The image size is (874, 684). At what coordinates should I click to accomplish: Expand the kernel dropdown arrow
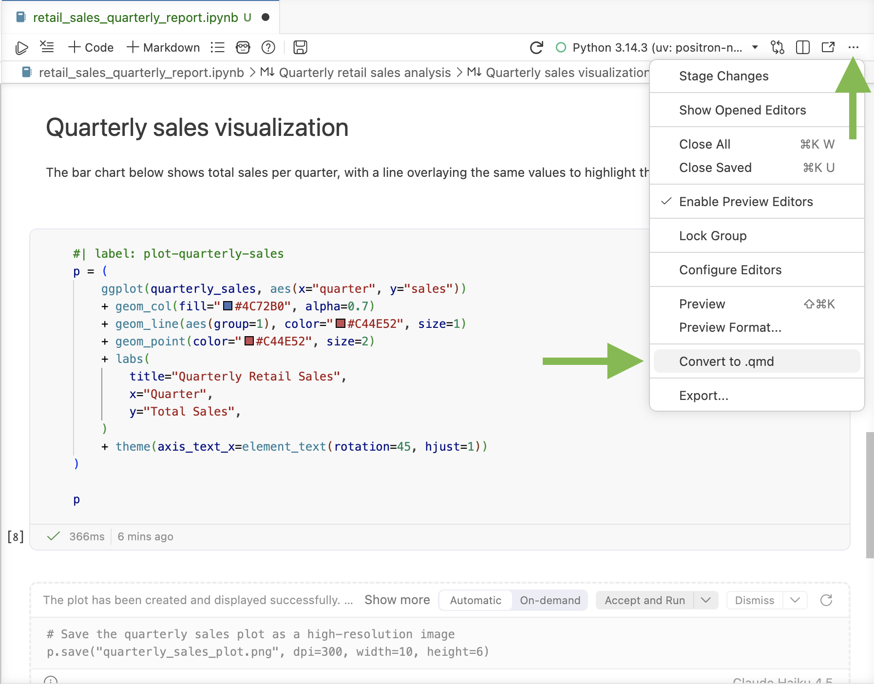[x=755, y=47]
